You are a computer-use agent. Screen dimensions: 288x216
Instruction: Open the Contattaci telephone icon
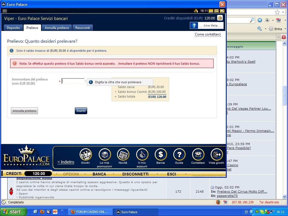coord(198,155)
